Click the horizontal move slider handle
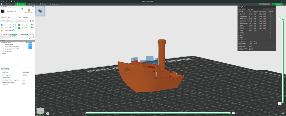This screenshot has width=286, height=116. (230, 113)
